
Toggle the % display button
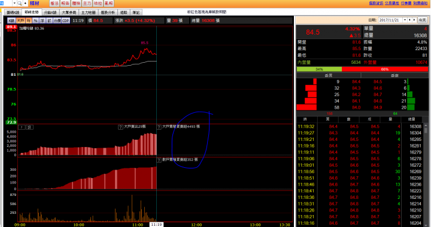click(35, 20)
